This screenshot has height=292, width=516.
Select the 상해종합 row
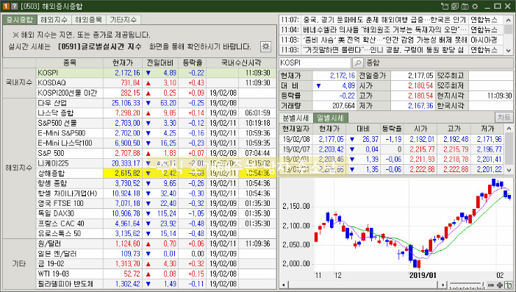coord(156,173)
